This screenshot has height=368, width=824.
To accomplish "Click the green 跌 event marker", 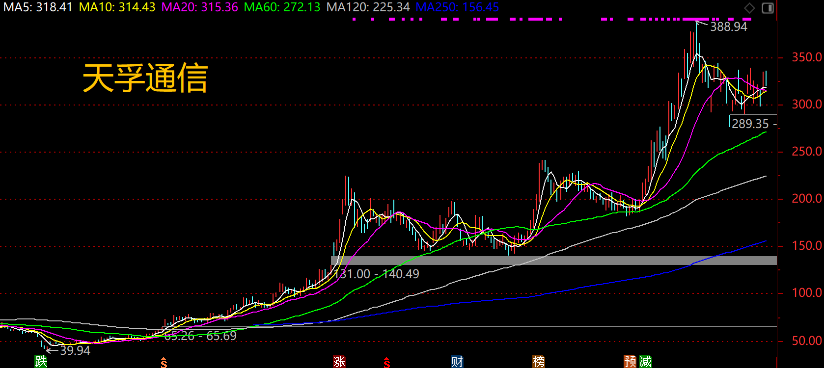I will click(x=41, y=362).
